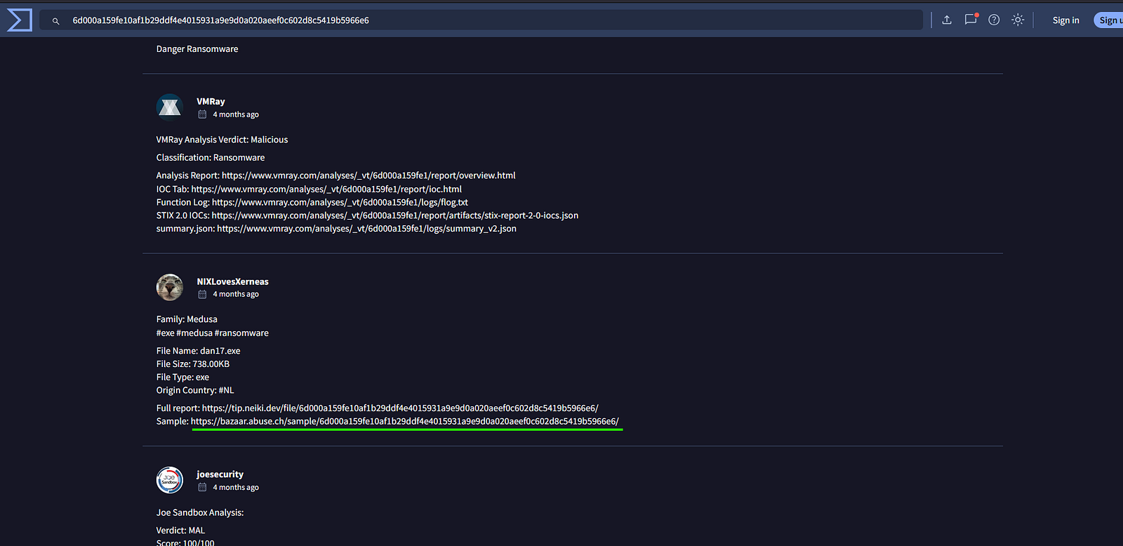Select the 'Joe Sandbox Analysis:' text

200,513
